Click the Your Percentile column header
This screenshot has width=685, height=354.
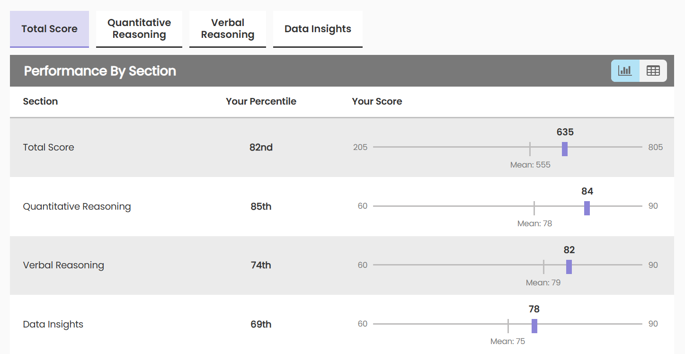(261, 101)
